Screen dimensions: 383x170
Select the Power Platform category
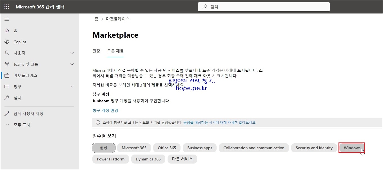[111, 159]
